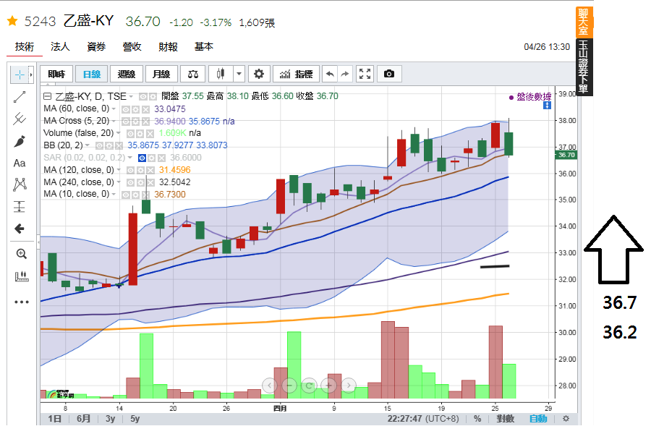
Task: Open the compare symbols scales icon
Action: click(x=193, y=74)
